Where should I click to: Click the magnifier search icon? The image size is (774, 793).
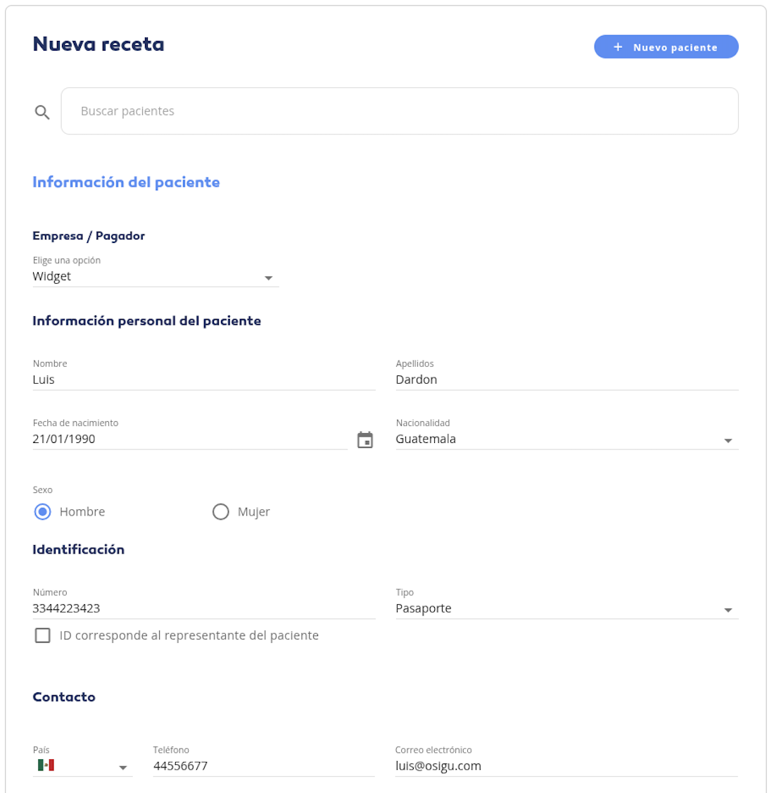(42, 112)
